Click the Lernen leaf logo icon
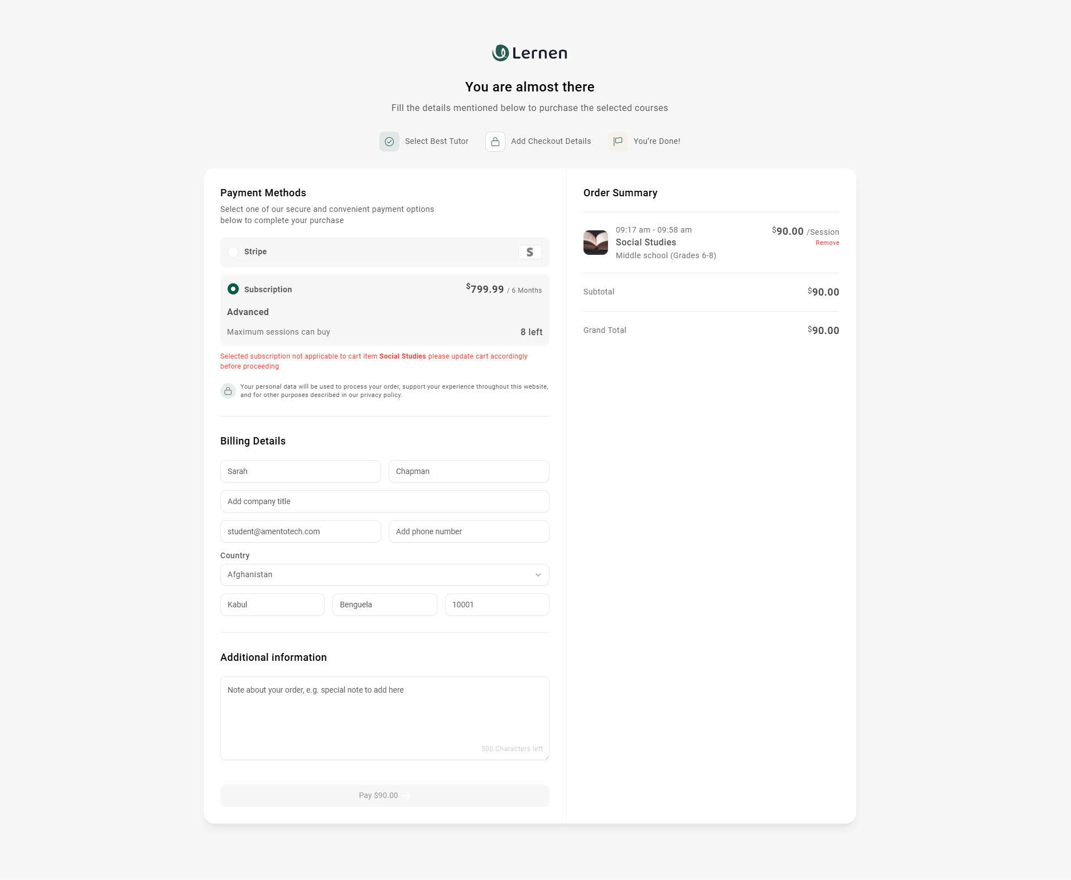1071x880 pixels. (500, 53)
